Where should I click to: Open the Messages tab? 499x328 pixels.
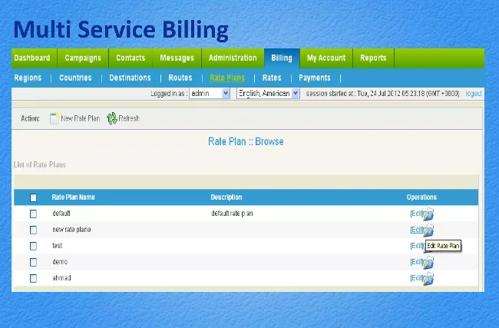(x=177, y=58)
